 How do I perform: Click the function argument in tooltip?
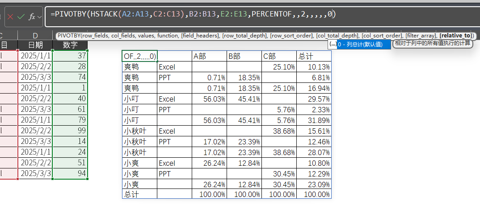168,36
